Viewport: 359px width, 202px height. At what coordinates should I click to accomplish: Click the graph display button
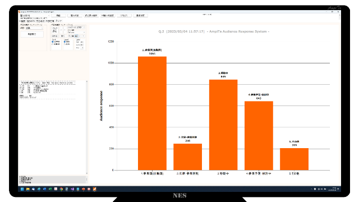(55, 30)
